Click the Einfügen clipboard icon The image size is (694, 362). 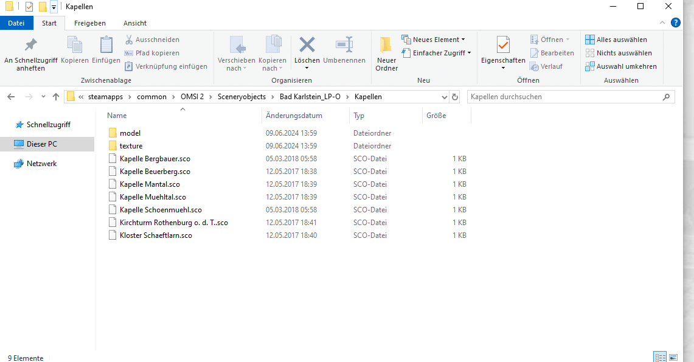pyautogui.click(x=106, y=46)
